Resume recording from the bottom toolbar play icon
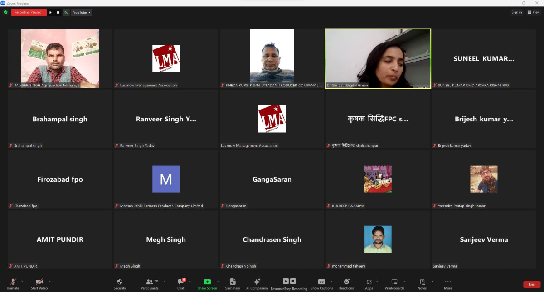The height and width of the screenshot is (292, 544). click(x=286, y=281)
